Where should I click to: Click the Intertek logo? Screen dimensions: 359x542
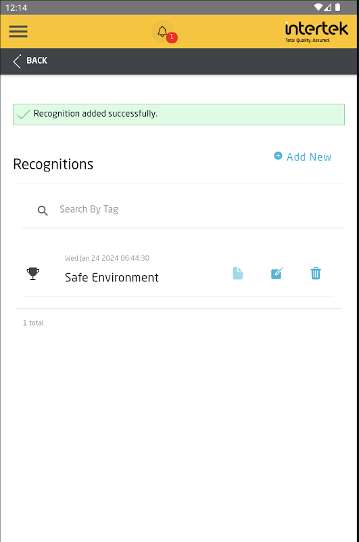tap(316, 32)
